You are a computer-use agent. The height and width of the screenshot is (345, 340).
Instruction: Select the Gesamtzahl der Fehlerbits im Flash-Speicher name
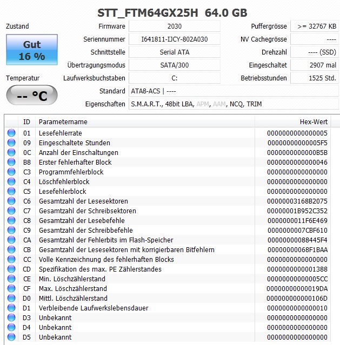[x=106, y=240]
